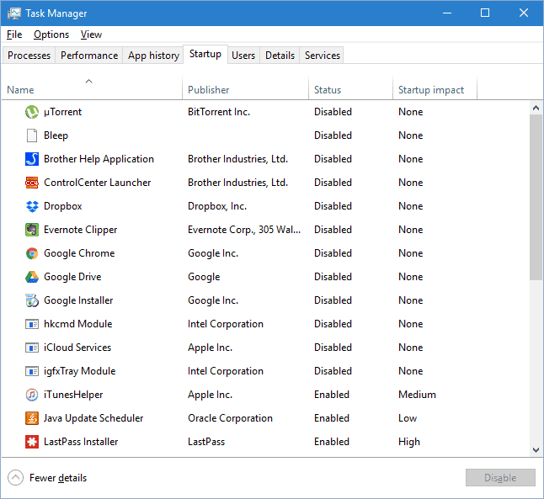Select ControlCenter Launcher entry name
544x499 pixels.
pos(98,183)
